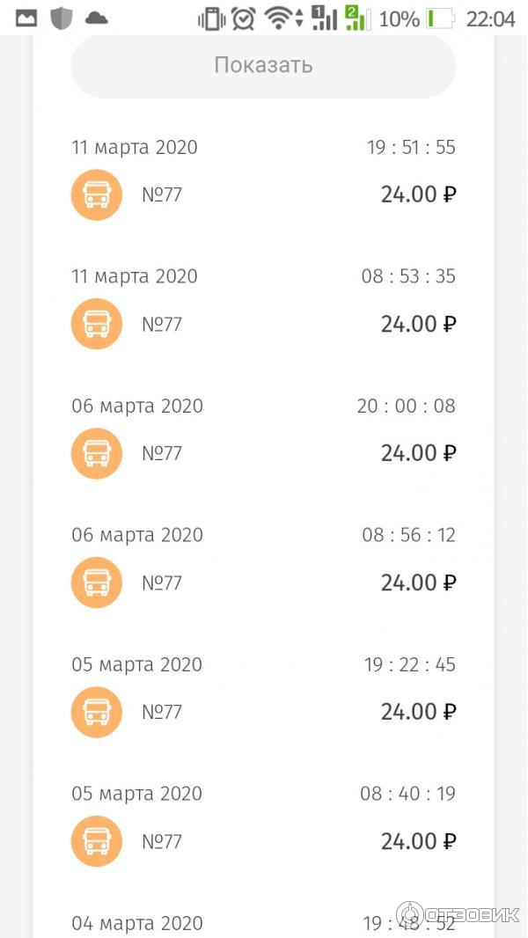Select the 06 марта 2020 date at 08:56:12
This screenshot has height=938, width=528.
click(137, 535)
